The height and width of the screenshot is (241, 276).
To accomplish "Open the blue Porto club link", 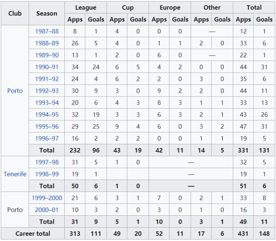I will (15, 91).
